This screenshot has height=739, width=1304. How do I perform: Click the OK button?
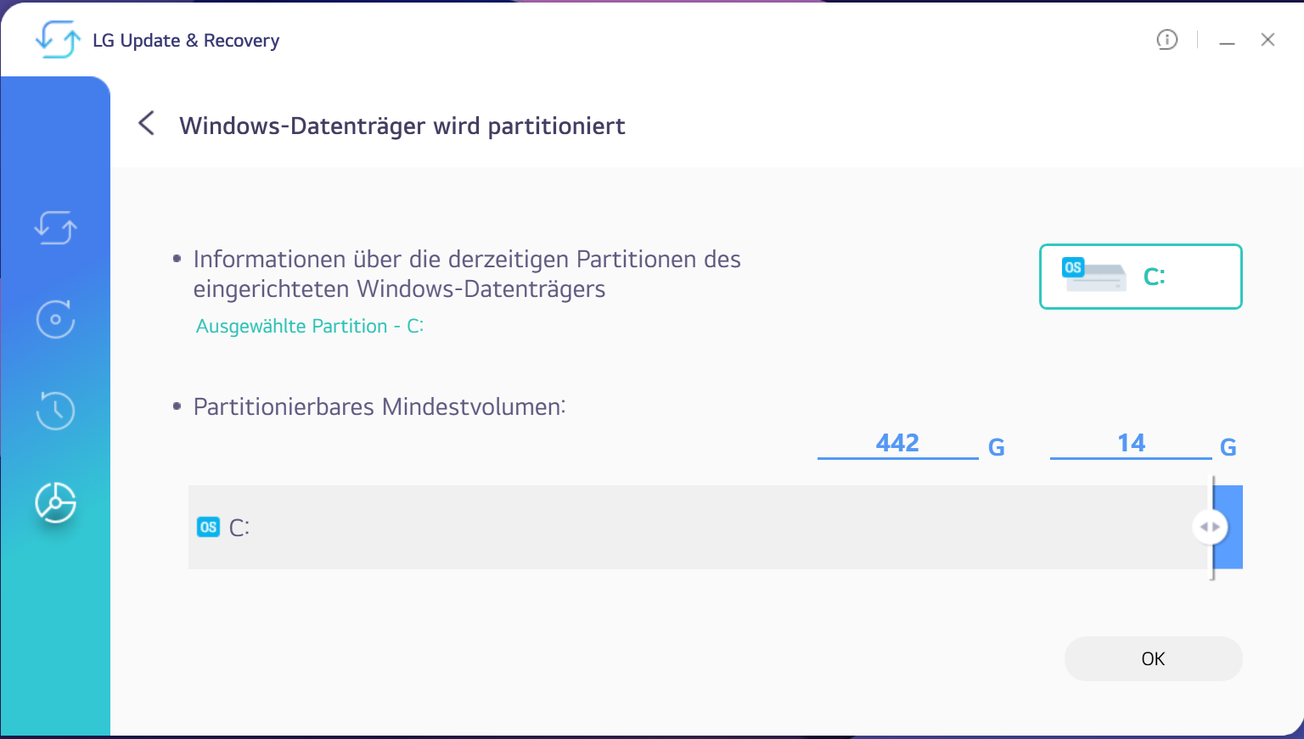[1153, 658]
